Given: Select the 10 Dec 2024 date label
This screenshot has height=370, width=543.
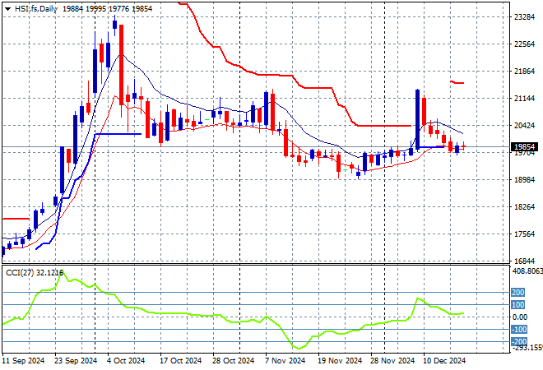Looking at the screenshot, I should [443, 360].
